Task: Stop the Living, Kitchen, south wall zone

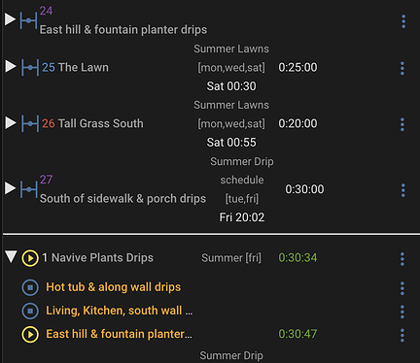Action: 30,311
